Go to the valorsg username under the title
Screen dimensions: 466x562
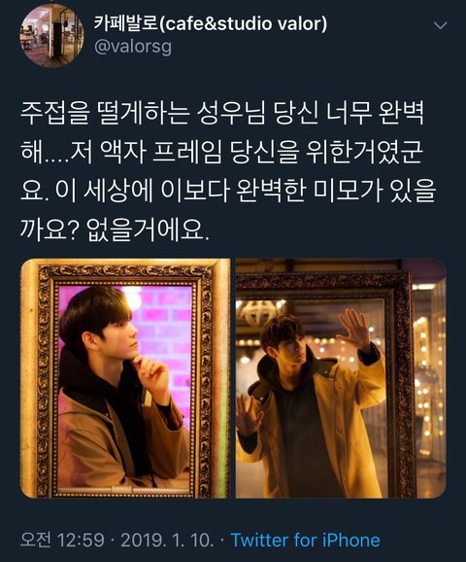[133, 47]
